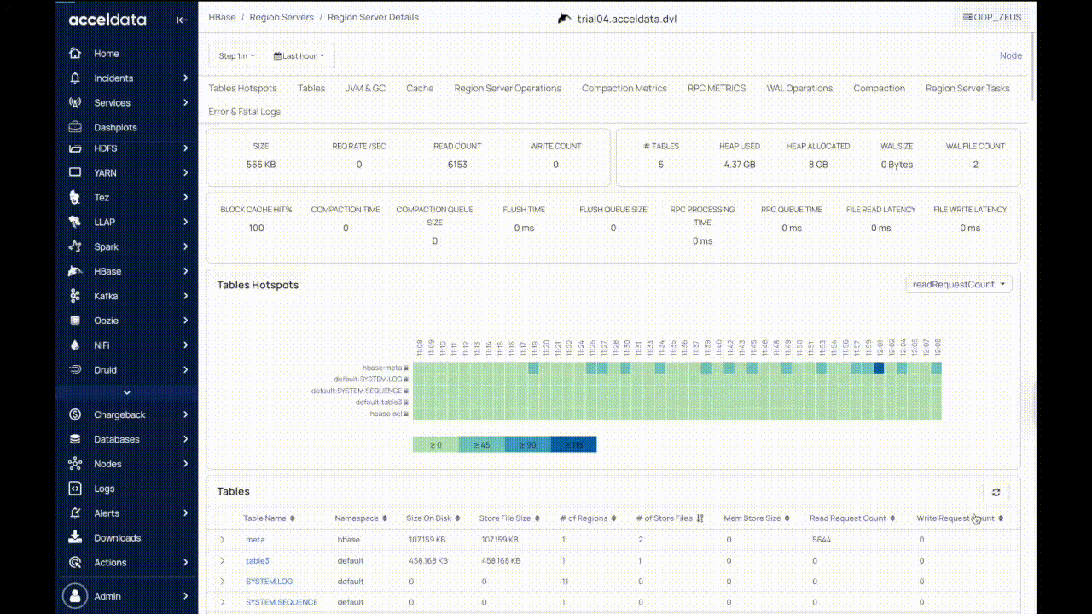Click the ≥ 45 legend color swatch
The image size is (1092, 614).
(482, 444)
